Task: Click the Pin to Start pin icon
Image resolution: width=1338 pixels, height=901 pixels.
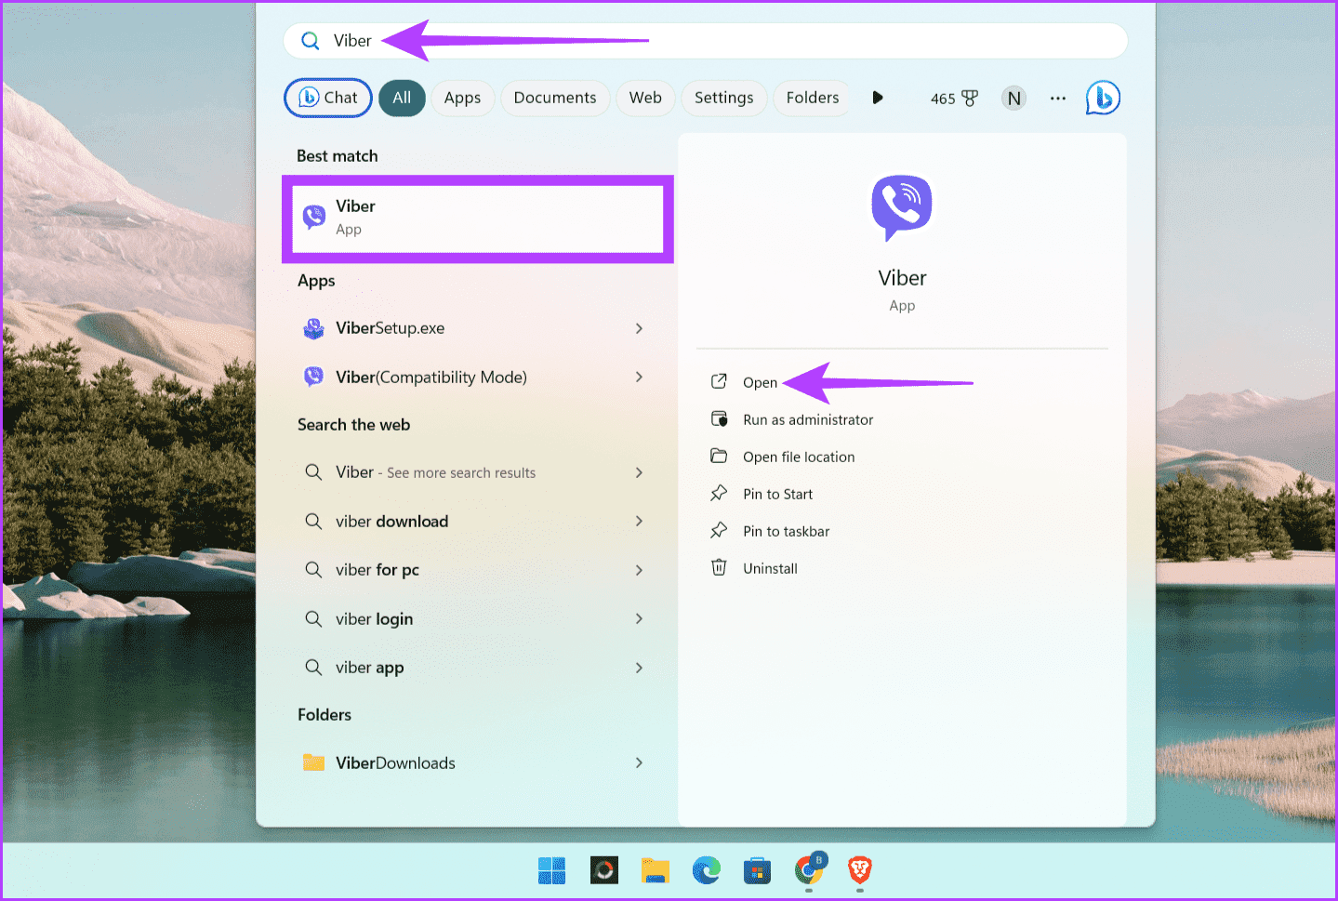Action: (719, 493)
